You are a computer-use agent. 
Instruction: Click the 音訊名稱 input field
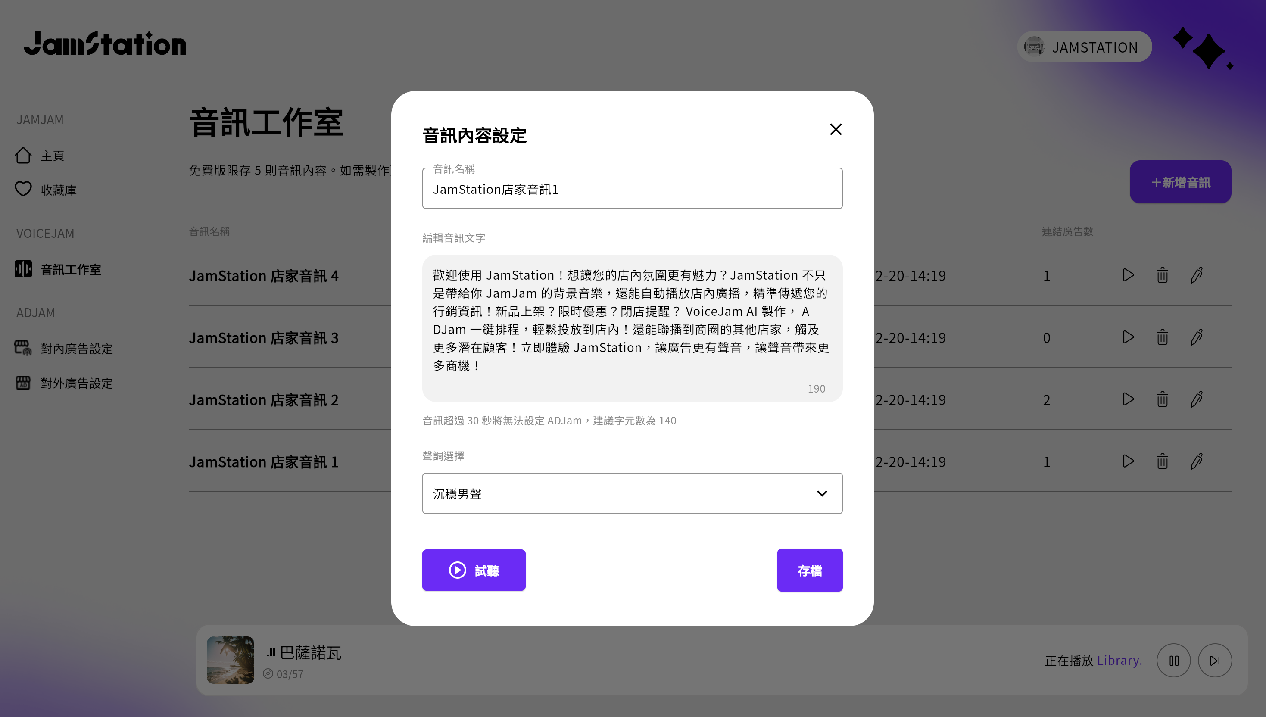pos(632,189)
